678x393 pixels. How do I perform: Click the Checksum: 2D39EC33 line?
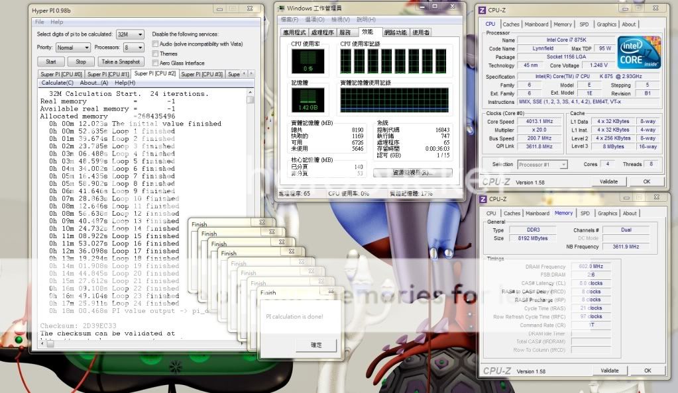(78, 326)
